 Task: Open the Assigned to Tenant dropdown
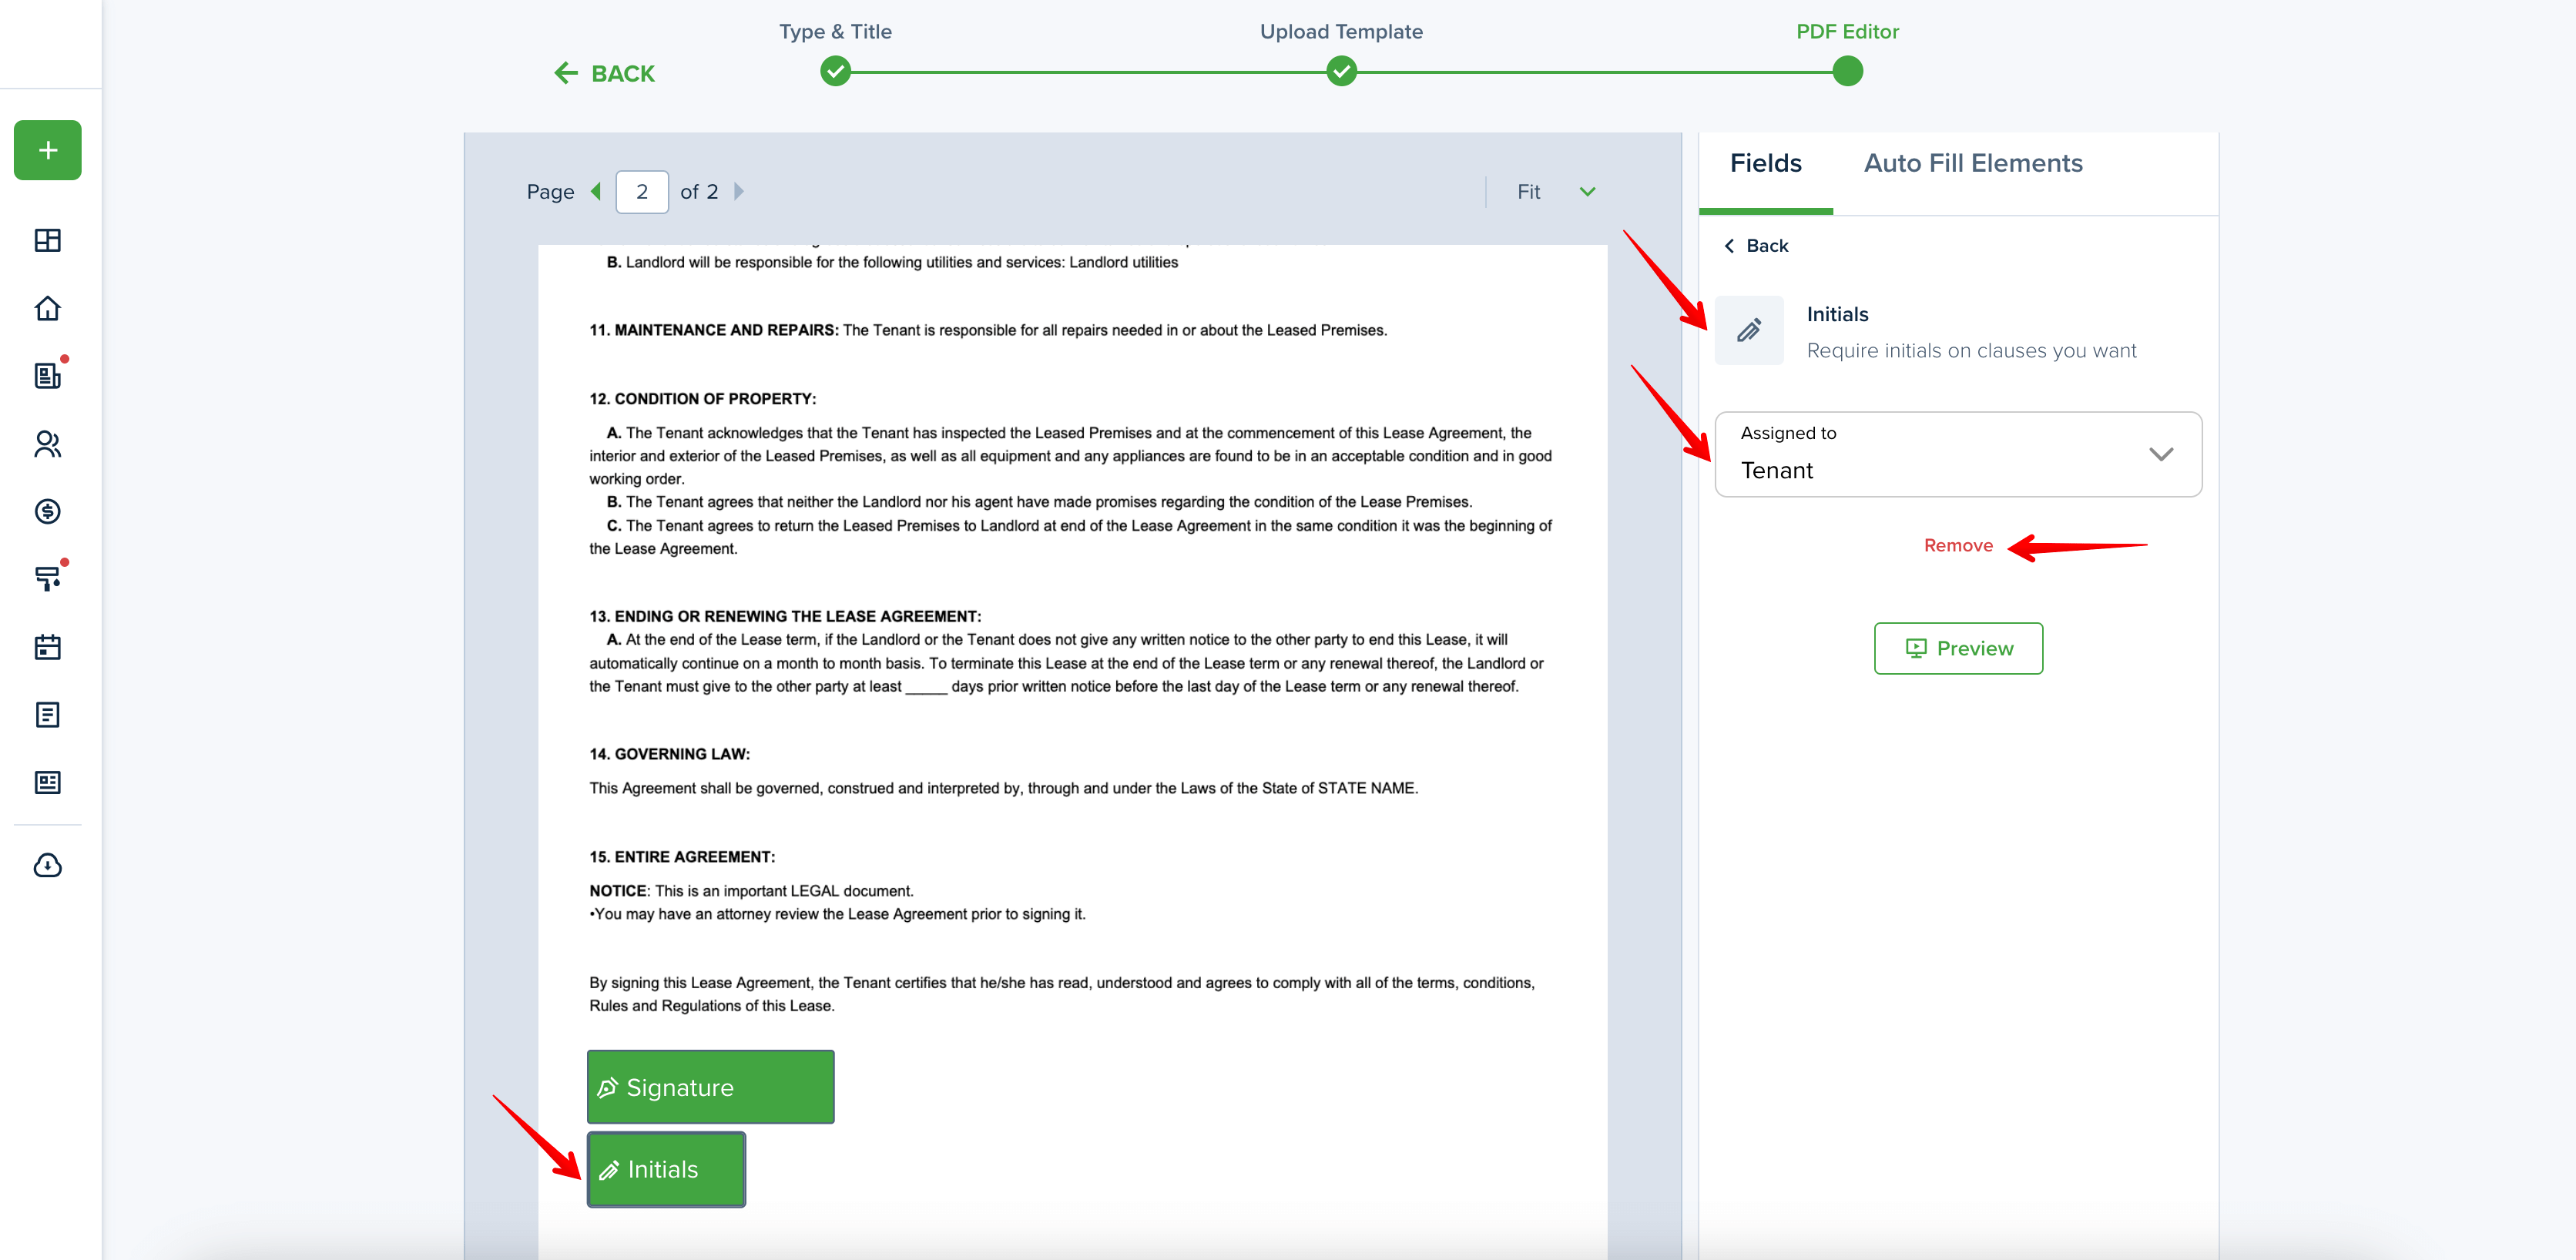[x=1958, y=454]
